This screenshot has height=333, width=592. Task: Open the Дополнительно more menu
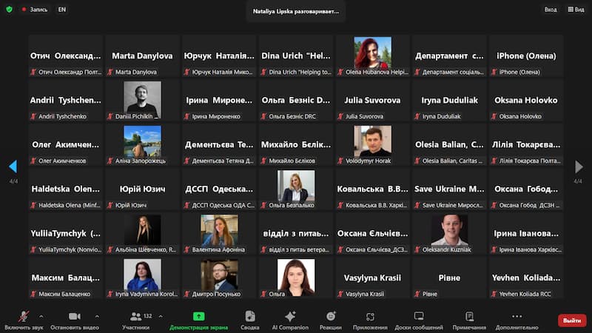517,319
